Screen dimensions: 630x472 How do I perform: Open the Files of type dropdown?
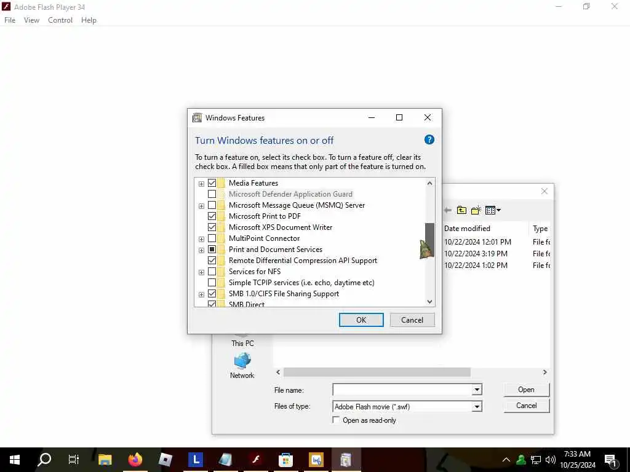click(477, 407)
